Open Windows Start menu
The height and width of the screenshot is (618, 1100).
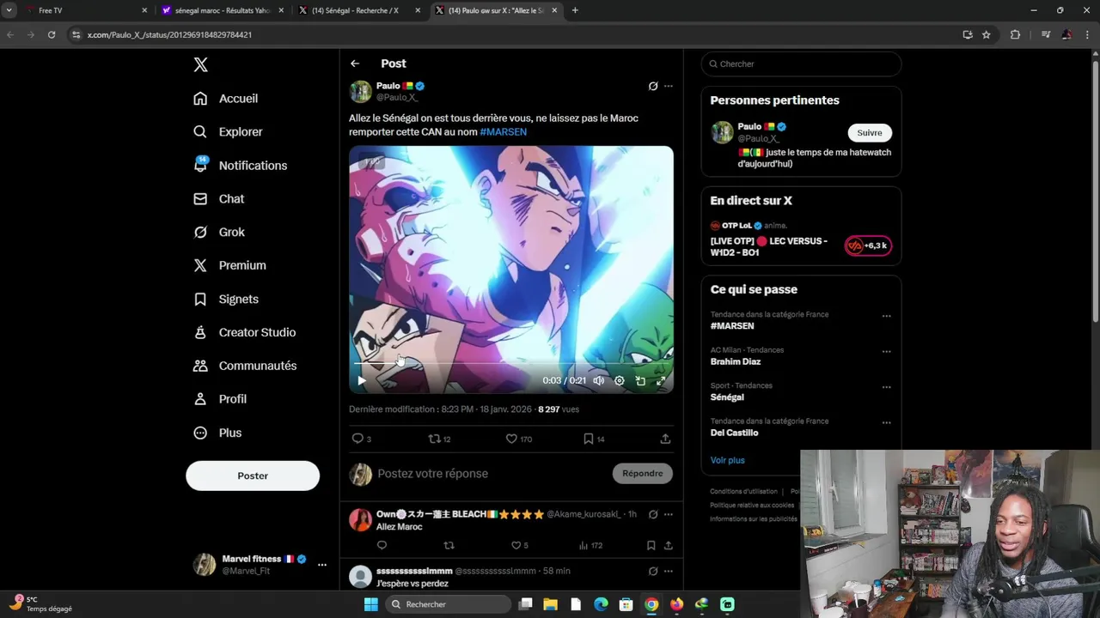370,604
